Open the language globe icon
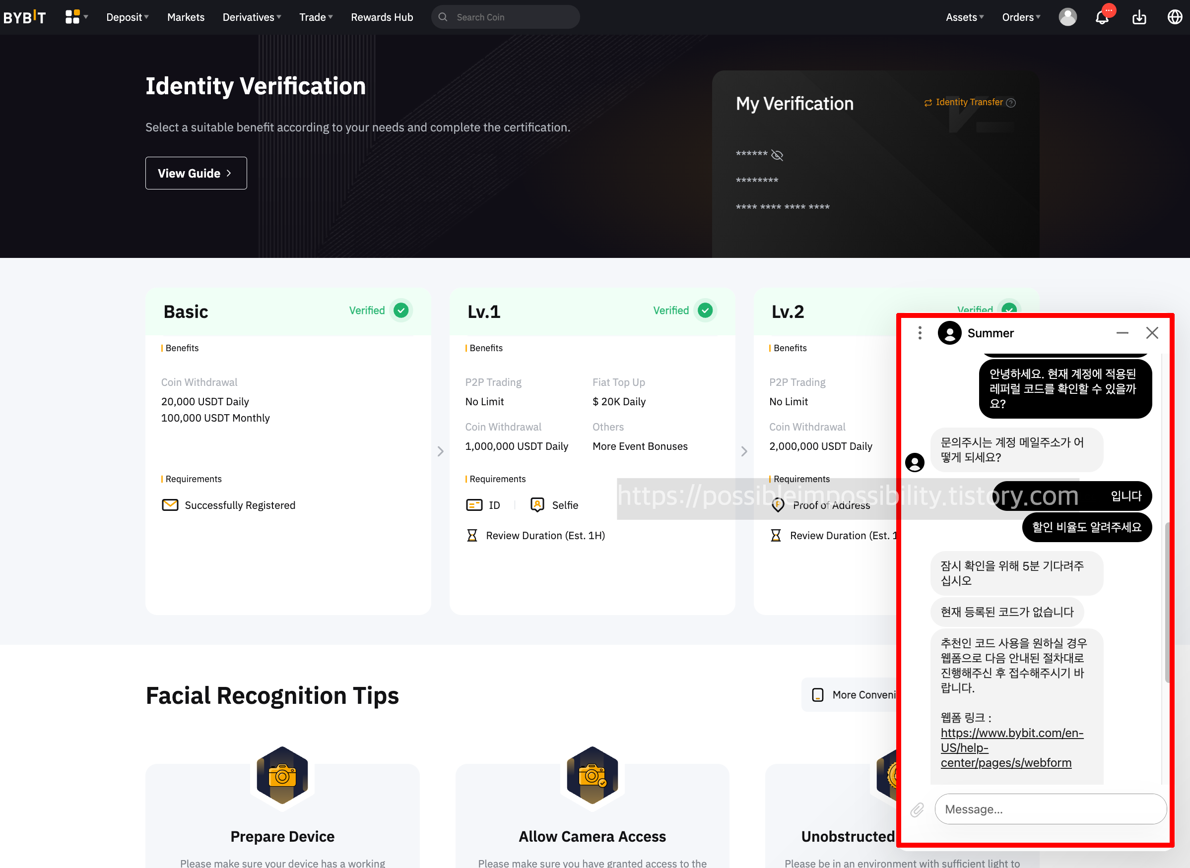This screenshot has height=868, width=1190. coord(1174,17)
